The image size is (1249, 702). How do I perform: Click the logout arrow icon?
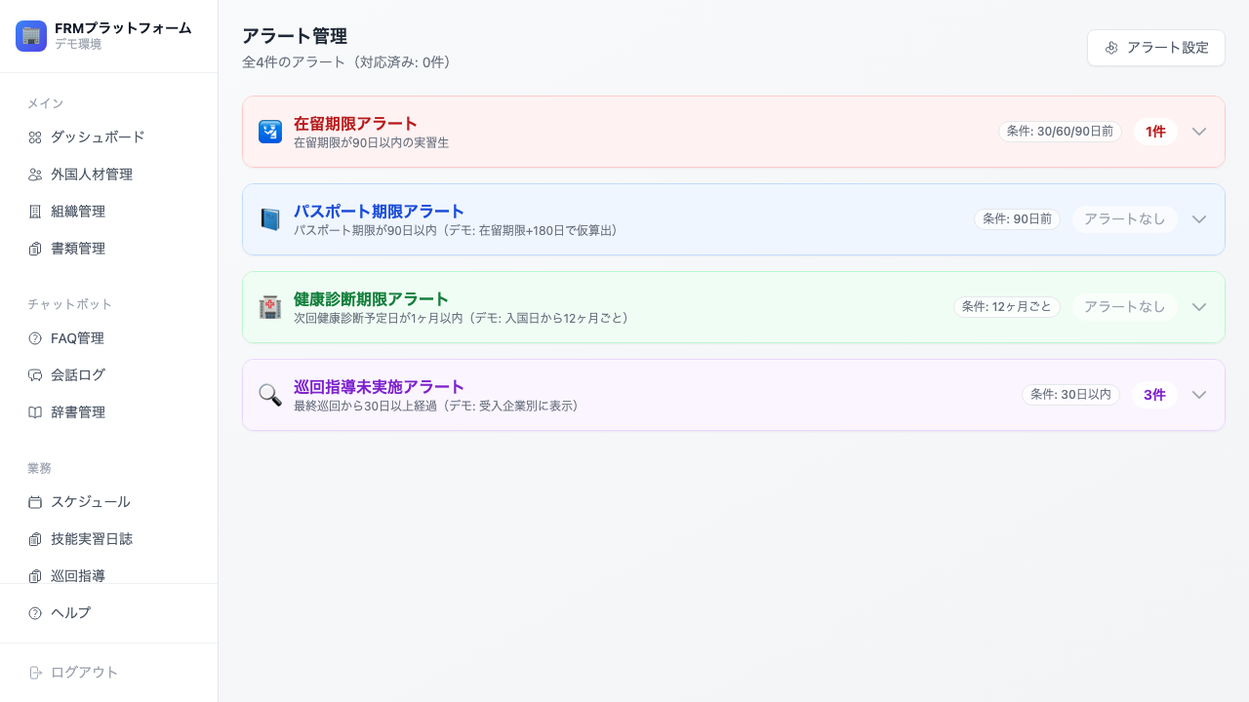click(x=35, y=673)
